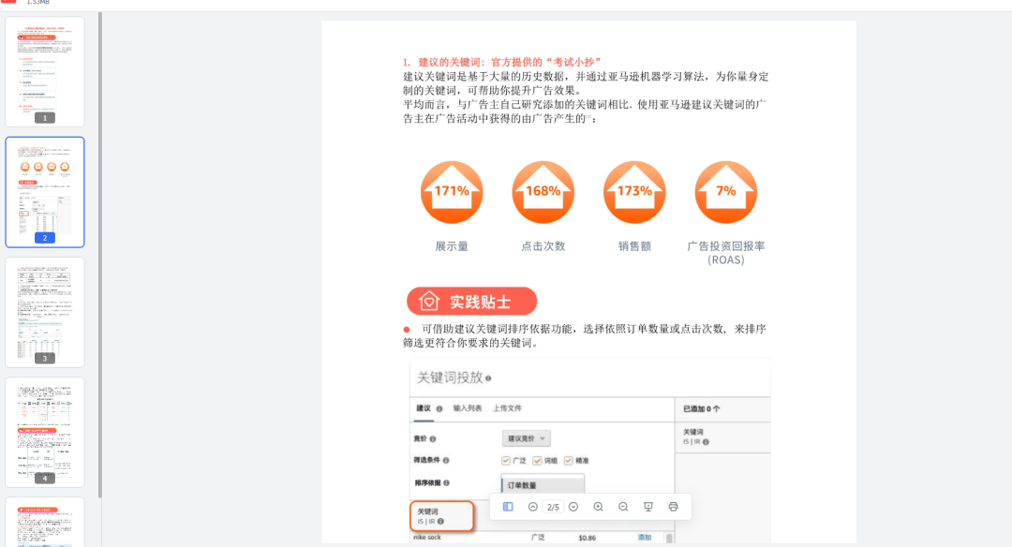Image resolution: width=1012 pixels, height=547 pixels.
Task: Switch to the 输入列表 tab
Action: pos(467,408)
